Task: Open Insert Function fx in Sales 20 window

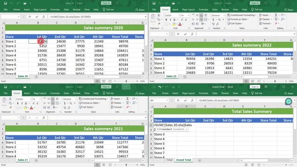Action: click(x=44, y=17)
